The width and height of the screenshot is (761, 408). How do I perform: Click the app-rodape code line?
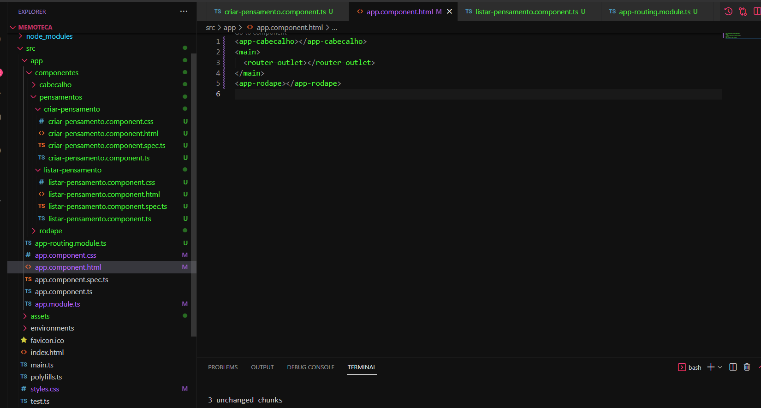[x=288, y=83]
